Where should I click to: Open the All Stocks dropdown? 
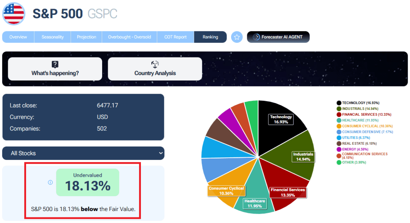pyautogui.click(x=83, y=153)
